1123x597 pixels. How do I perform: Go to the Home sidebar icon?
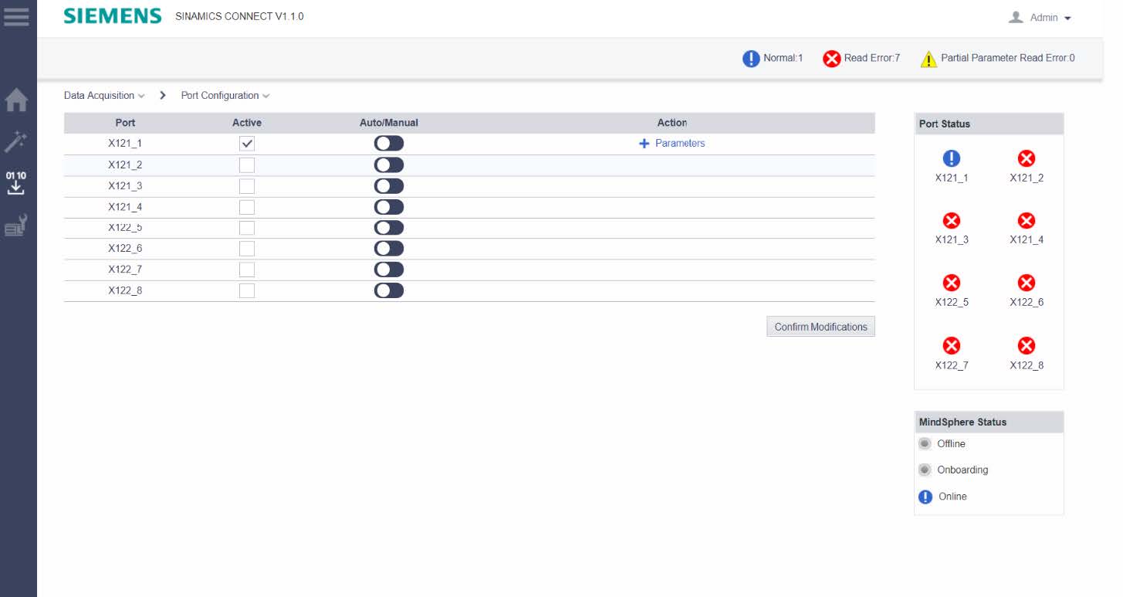(x=17, y=100)
